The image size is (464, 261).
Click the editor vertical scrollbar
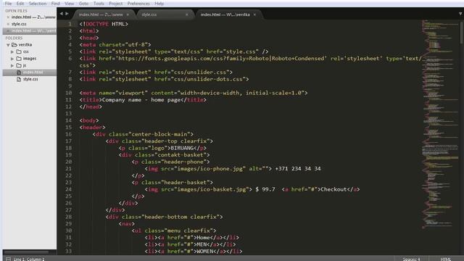[x=462, y=33]
